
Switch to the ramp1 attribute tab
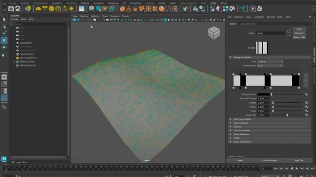[x=233, y=24]
